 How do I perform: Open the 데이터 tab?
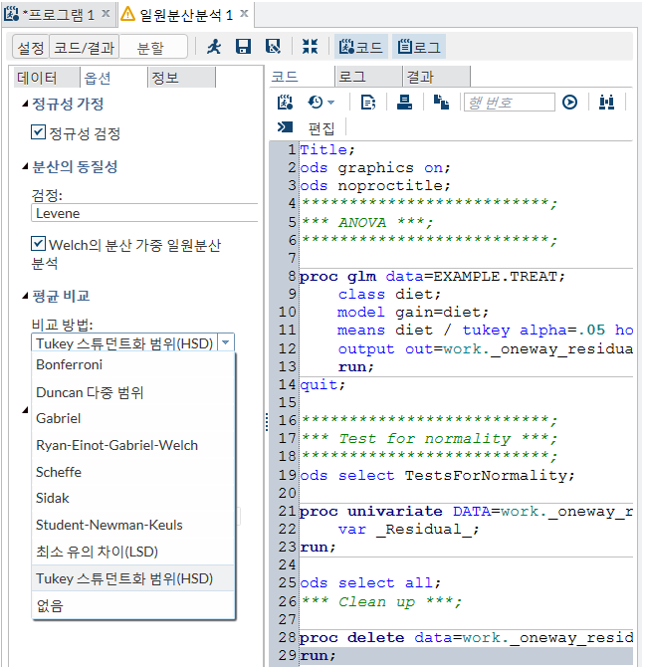pyautogui.click(x=46, y=78)
